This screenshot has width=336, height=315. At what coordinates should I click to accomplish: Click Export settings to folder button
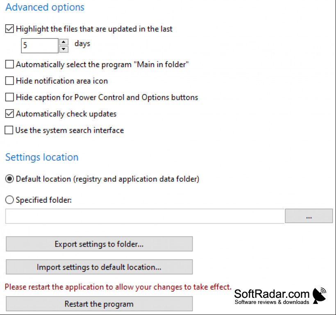99,244
